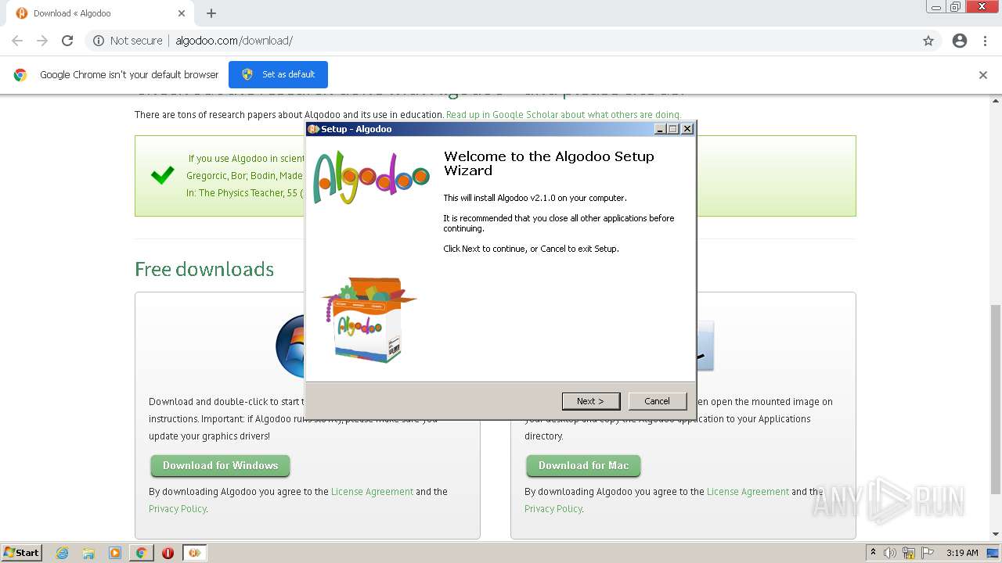This screenshot has height=563, width=1002.
Task: Open a new browser tab
Action: point(211,13)
